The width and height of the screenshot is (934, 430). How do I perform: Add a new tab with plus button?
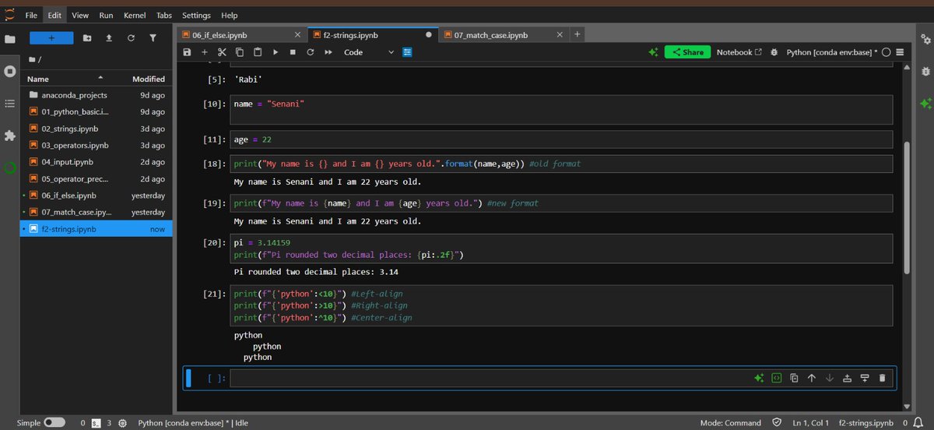577,34
